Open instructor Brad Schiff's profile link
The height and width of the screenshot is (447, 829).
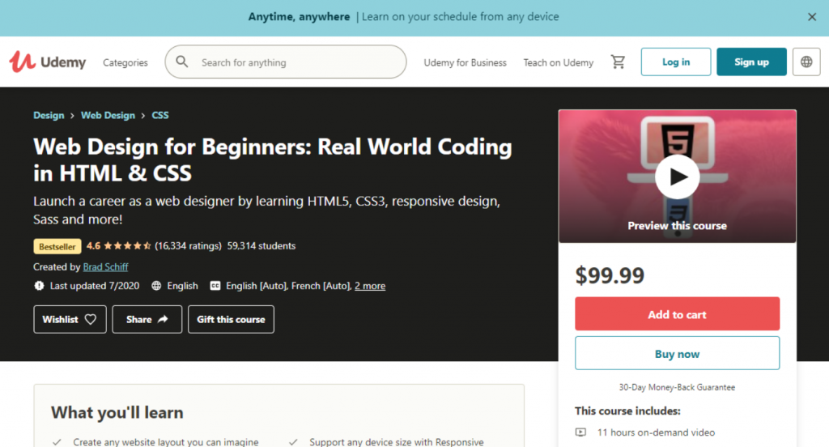[105, 266]
